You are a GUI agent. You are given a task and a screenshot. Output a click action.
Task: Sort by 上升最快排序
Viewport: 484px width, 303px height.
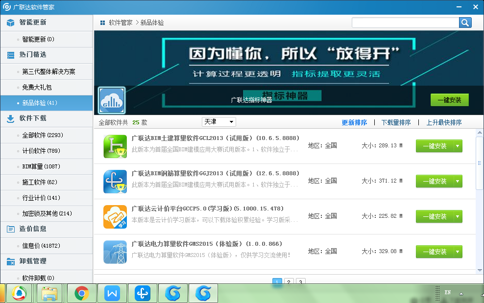(x=444, y=122)
